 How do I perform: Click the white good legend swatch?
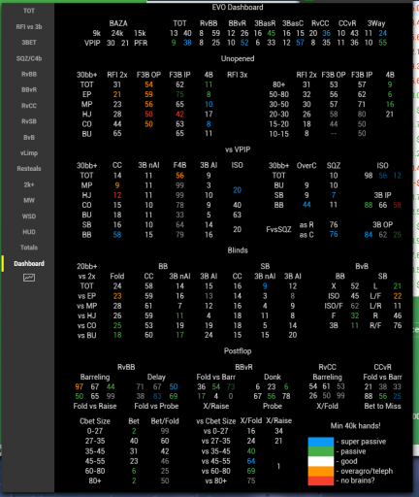320,461
